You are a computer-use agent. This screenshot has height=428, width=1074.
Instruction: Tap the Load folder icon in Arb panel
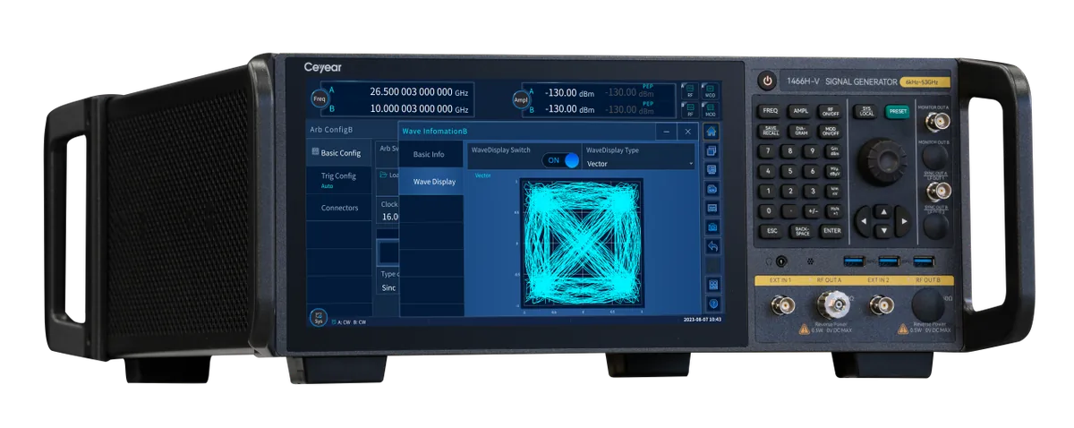(x=383, y=175)
